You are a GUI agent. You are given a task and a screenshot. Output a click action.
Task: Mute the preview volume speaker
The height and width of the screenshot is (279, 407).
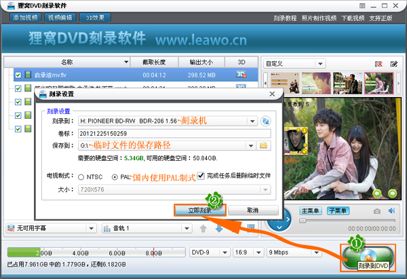(393, 211)
